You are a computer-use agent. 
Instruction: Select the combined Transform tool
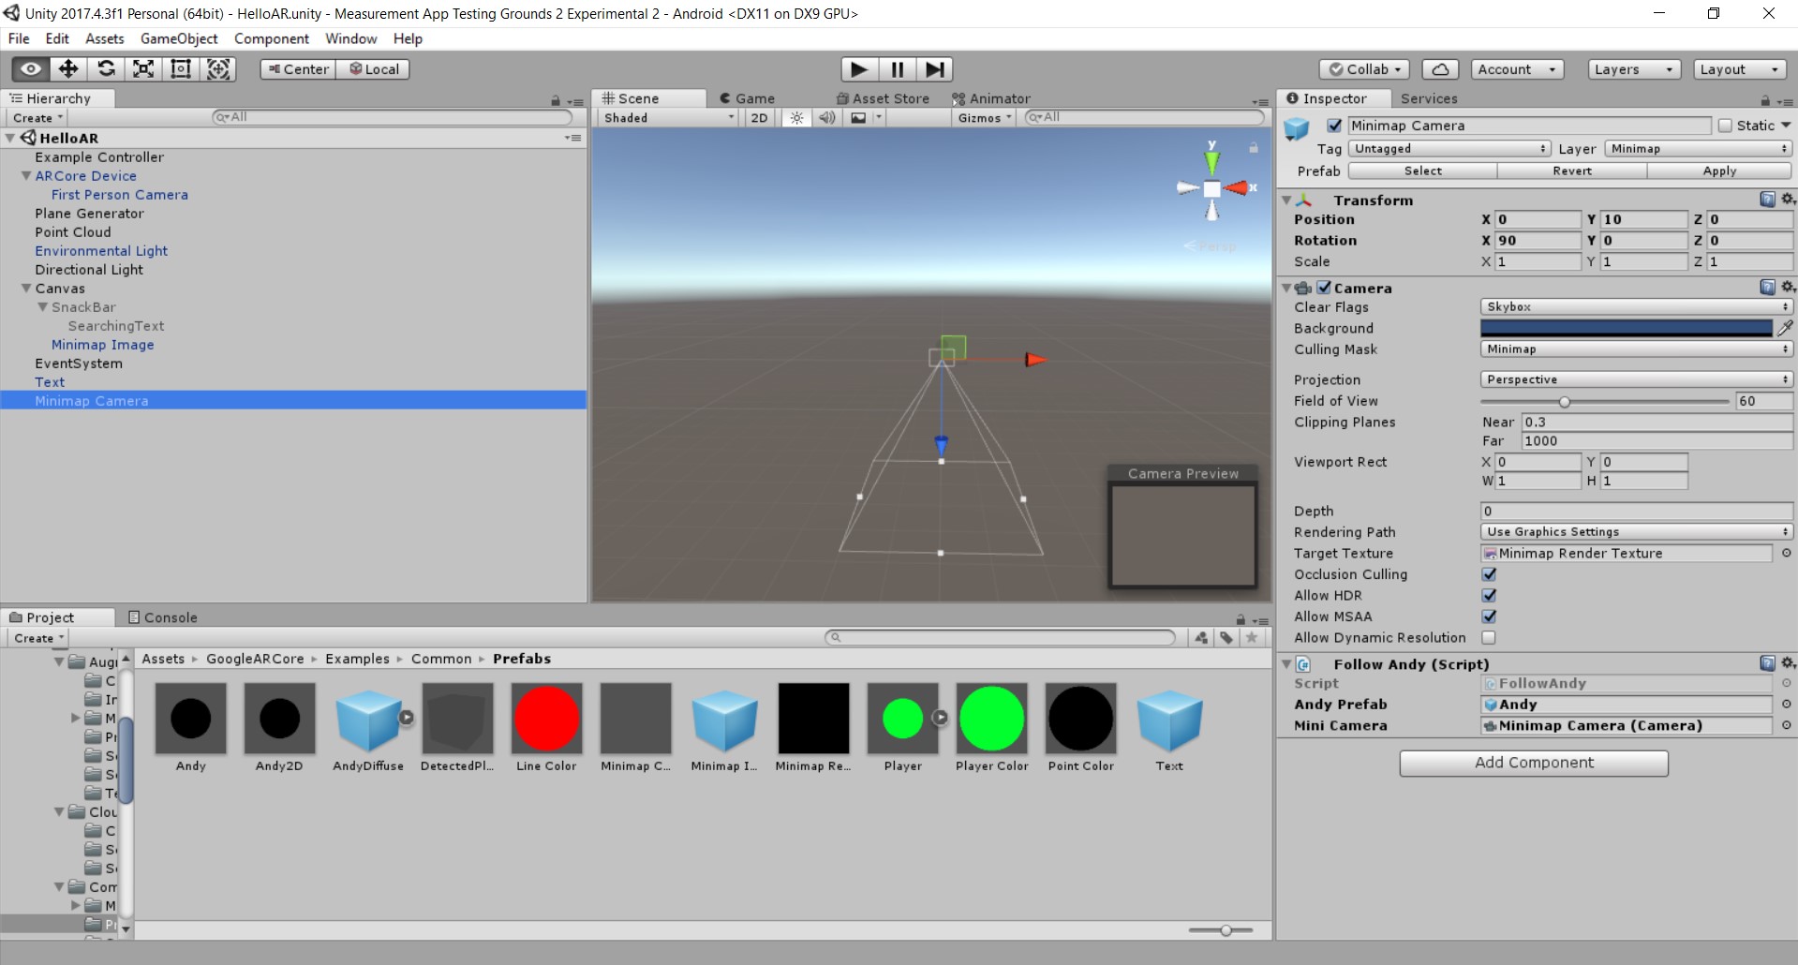point(218,69)
